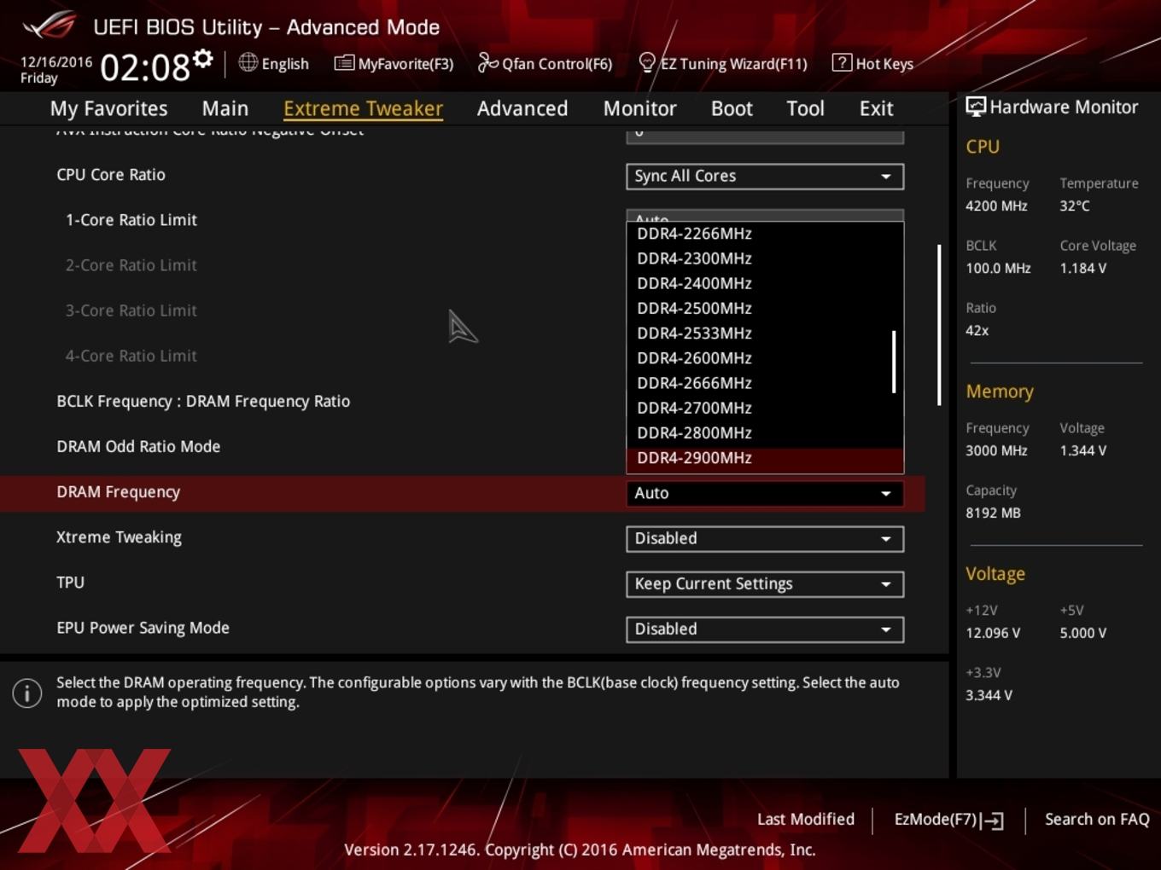Viewport: 1161px width, 870px height.
Task: Click the 02:08 clock display
Action: pyautogui.click(x=145, y=67)
